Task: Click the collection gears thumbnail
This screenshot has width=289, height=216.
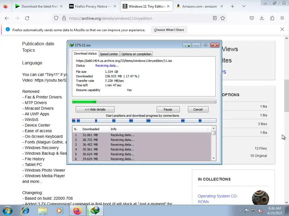Action: point(260,198)
